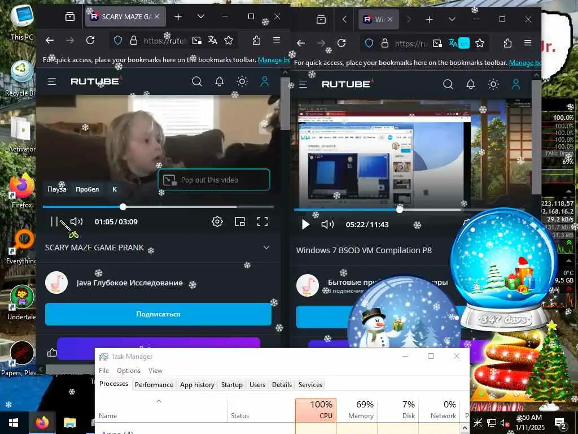
Task: Seek on left video progress bar
Action: [x=158, y=207]
